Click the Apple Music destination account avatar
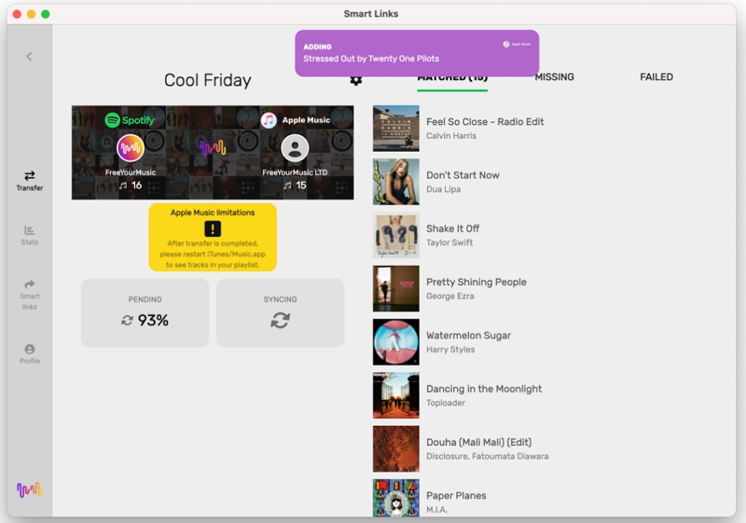The height and width of the screenshot is (523, 746). click(x=295, y=149)
